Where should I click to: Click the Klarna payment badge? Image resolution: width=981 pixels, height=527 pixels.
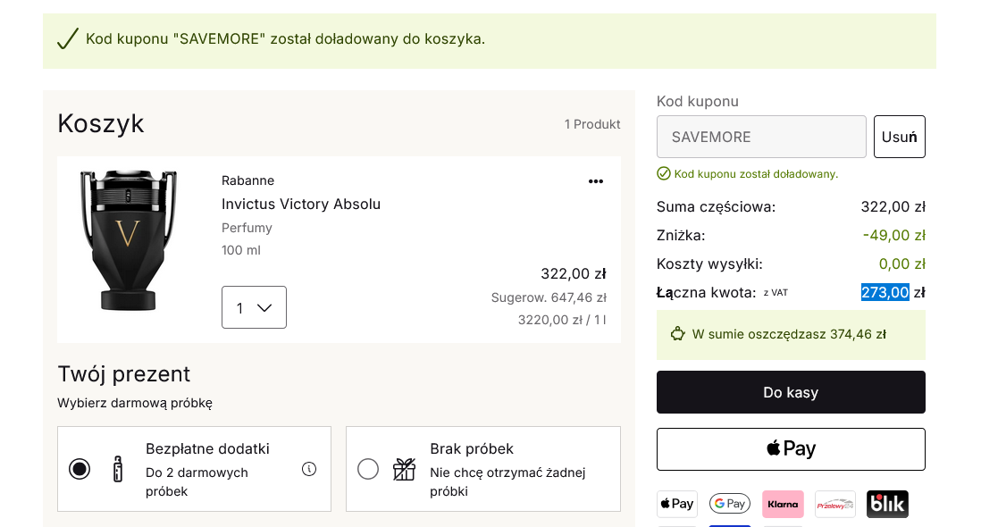(x=783, y=504)
